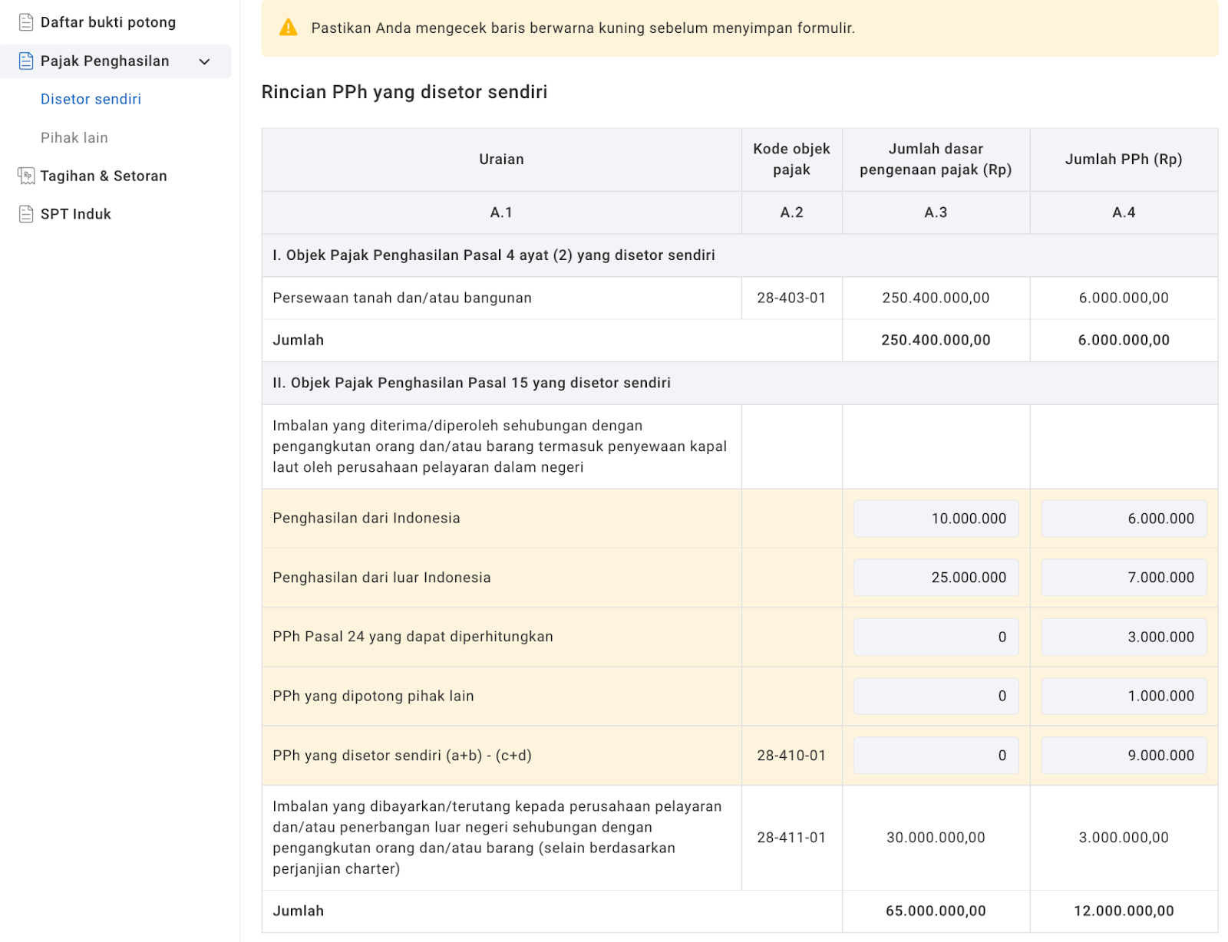1228x942 pixels.
Task: Select the Disetor sendiri submenu link
Action: click(x=91, y=99)
